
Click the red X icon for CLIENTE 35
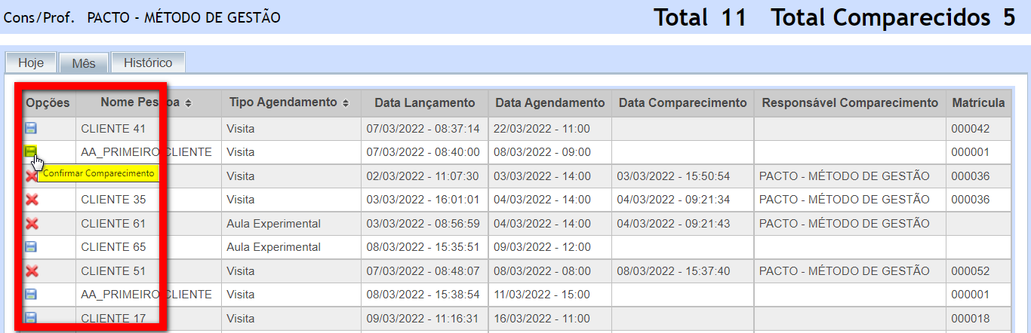click(x=32, y=200)
